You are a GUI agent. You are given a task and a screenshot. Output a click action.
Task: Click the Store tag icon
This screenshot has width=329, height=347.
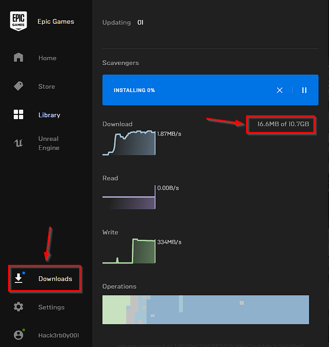tap(18, 86)
